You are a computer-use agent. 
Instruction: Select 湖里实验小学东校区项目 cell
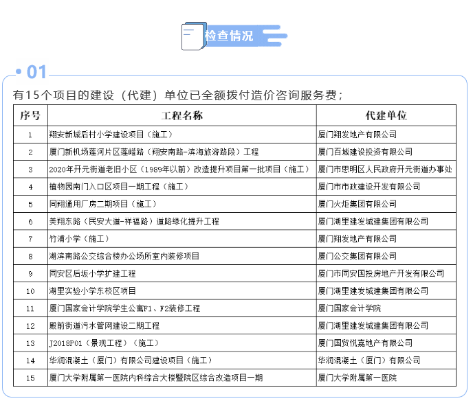click(x=182, y=291)
